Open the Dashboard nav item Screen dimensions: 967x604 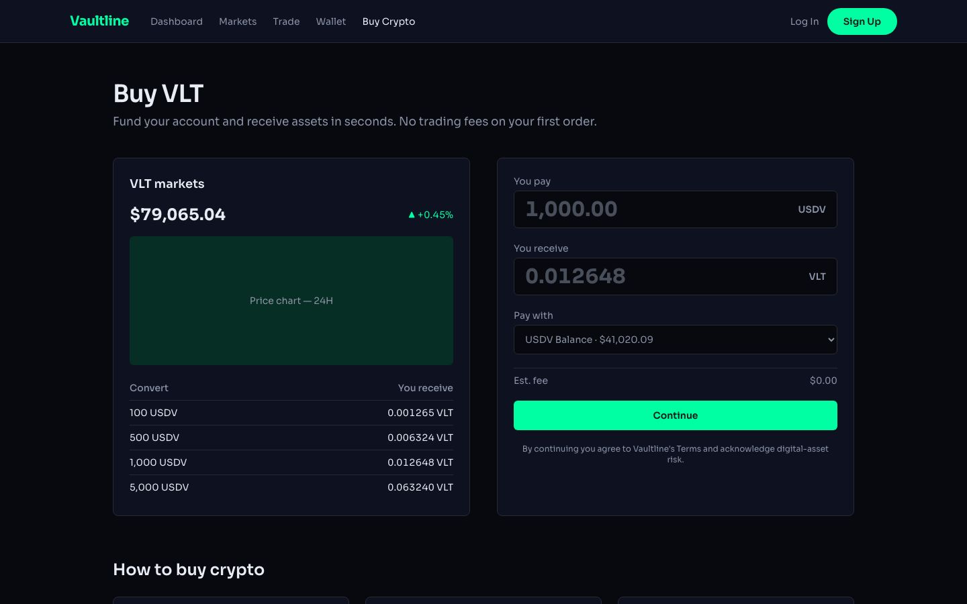click(177, 21)
